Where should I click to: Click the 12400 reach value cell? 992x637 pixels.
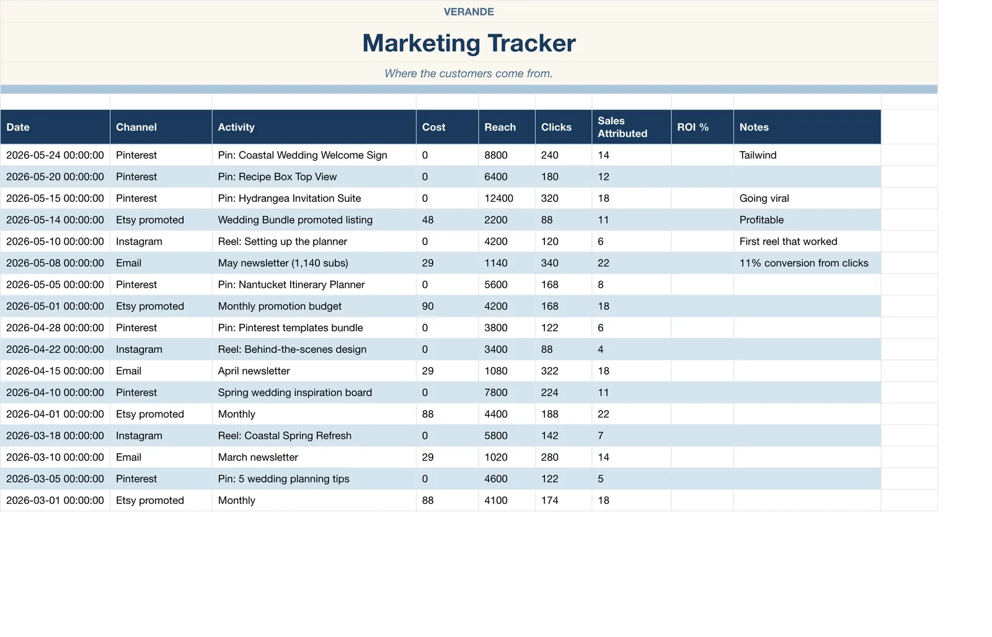click(x=507, y=198)
